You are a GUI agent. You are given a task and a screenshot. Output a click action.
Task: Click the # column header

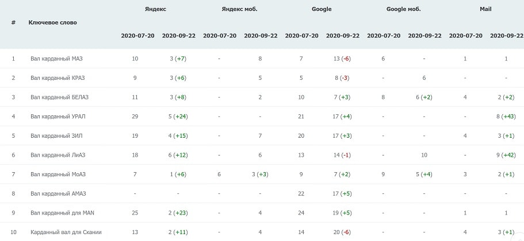click(x=13, y=23)
